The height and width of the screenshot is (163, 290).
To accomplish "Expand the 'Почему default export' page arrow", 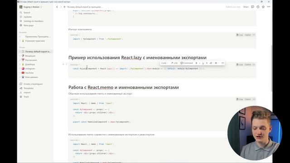I will [x=20, y=52].
